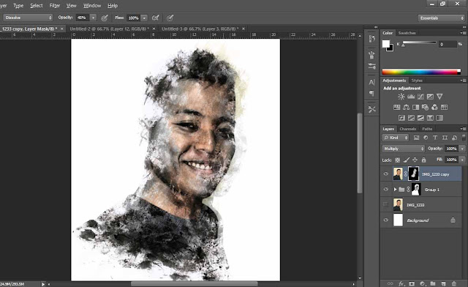
Task: Add a Vibrance adjustment
Action: pos(439,97)
